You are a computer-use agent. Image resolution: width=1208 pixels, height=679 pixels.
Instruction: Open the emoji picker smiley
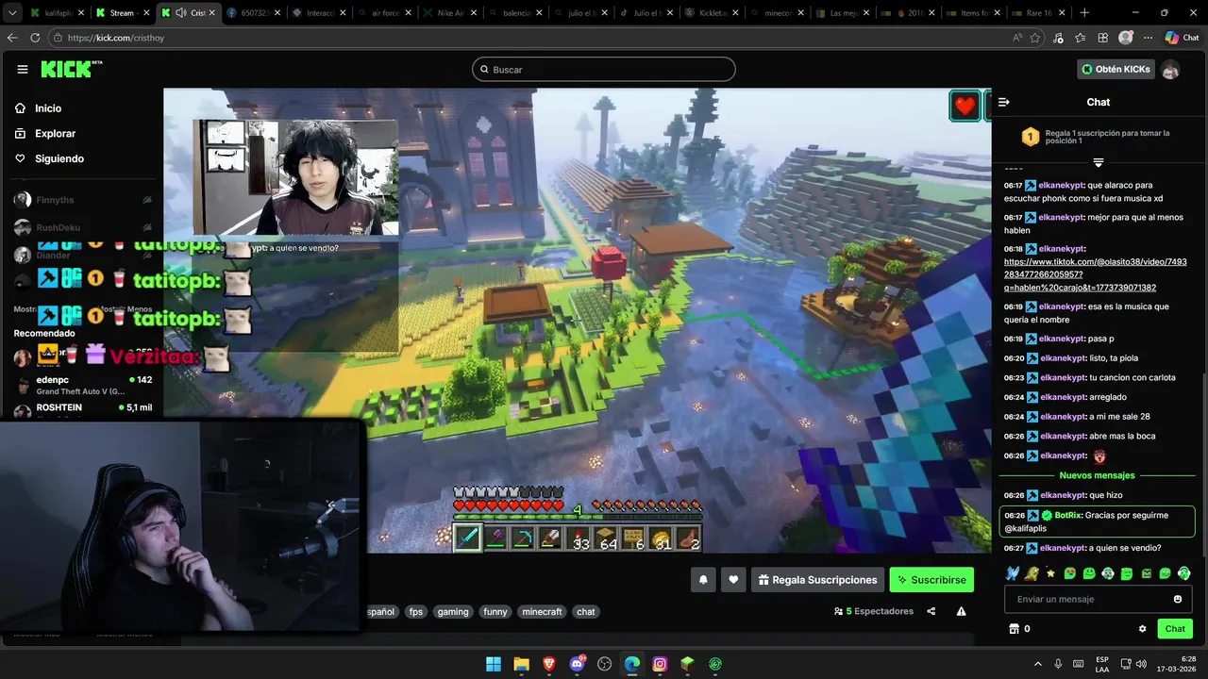(1178, 599)
